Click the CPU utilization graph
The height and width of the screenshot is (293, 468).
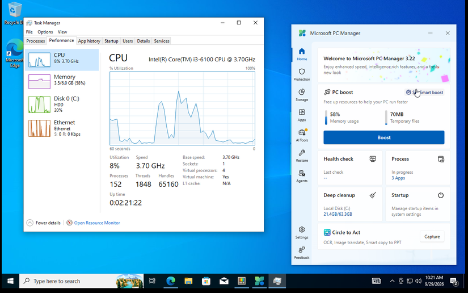[182, 108]
